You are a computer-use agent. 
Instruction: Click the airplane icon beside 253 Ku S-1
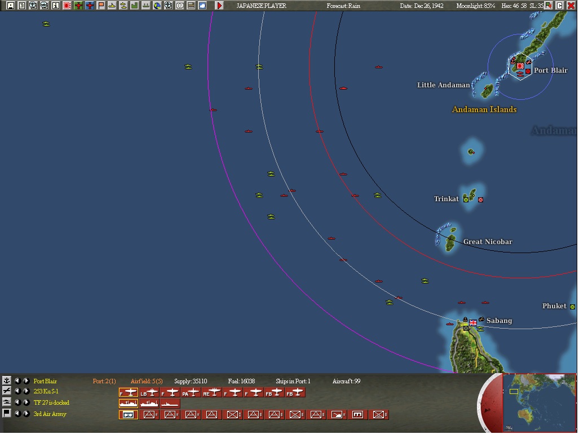click(x=6, y=391)
